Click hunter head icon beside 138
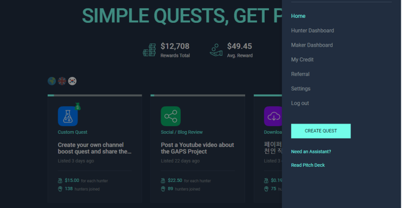Screen dimensions: 403x208 [60, 189]
